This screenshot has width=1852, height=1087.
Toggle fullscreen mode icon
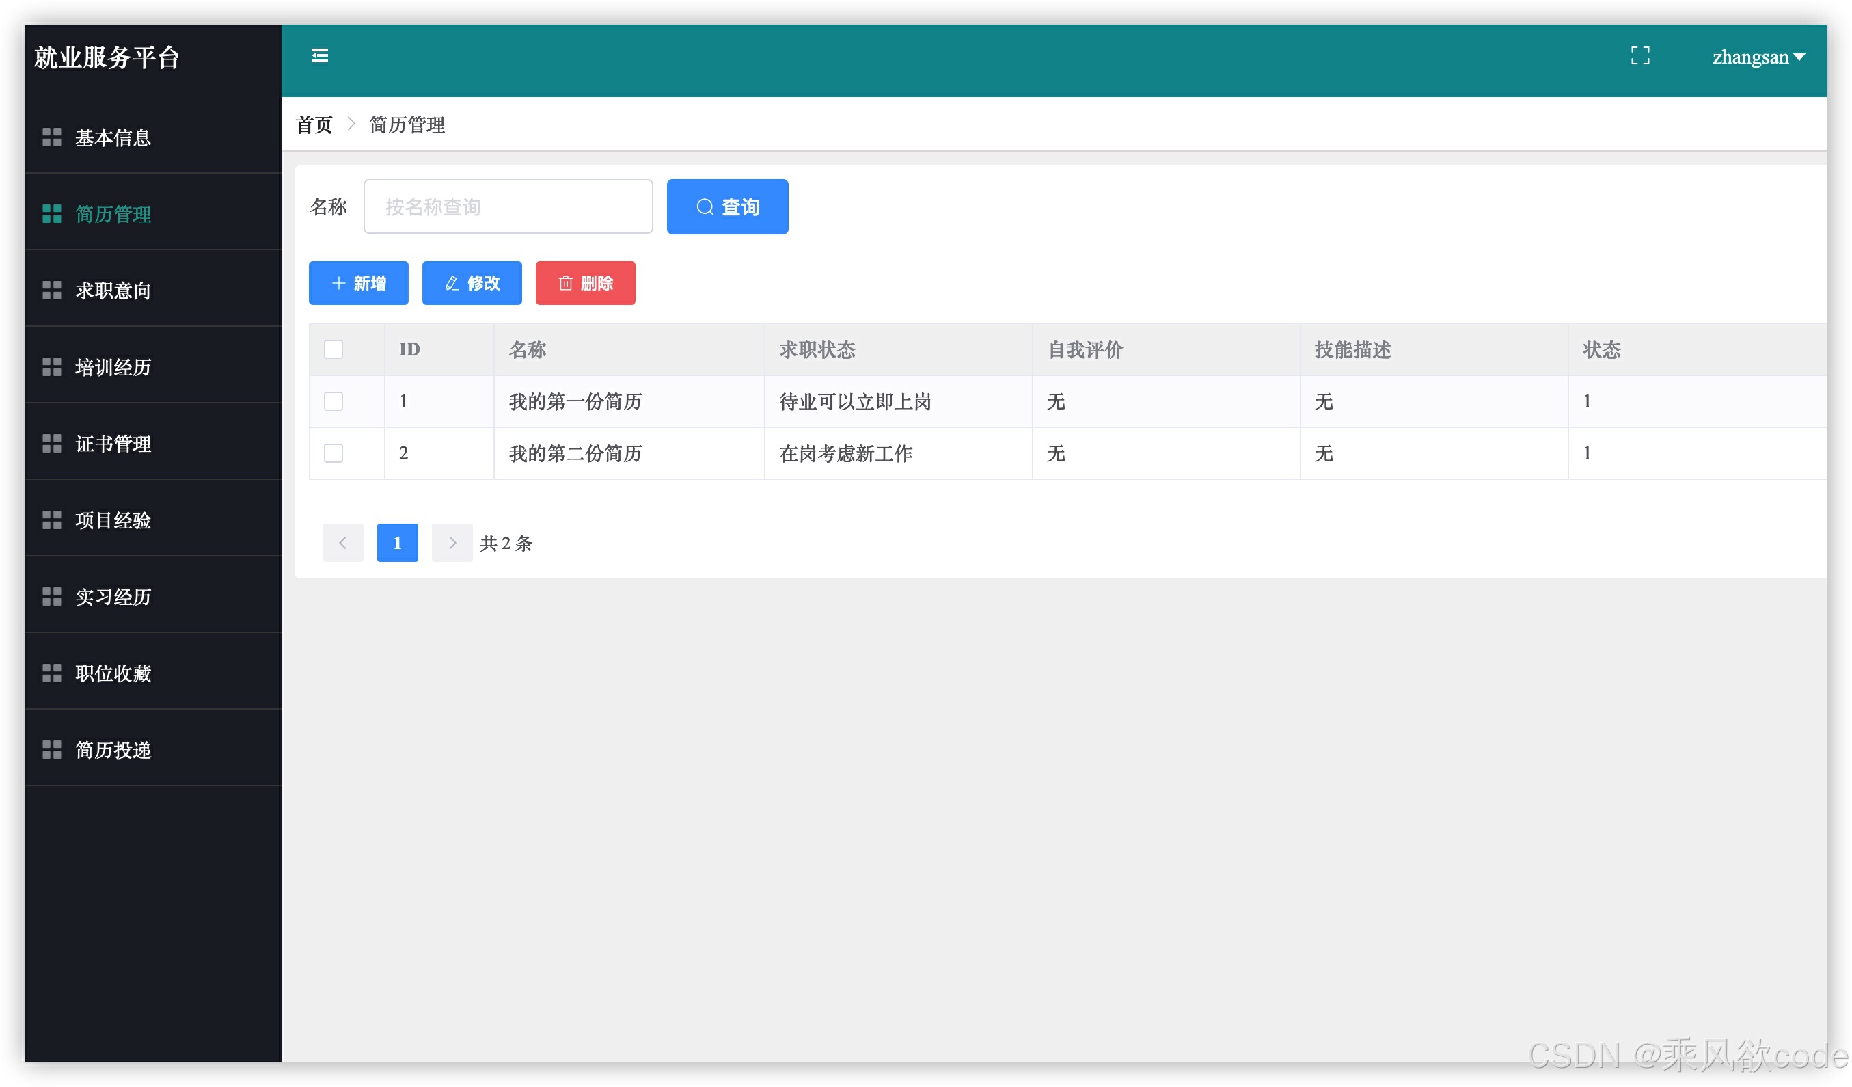point(1639,56)
